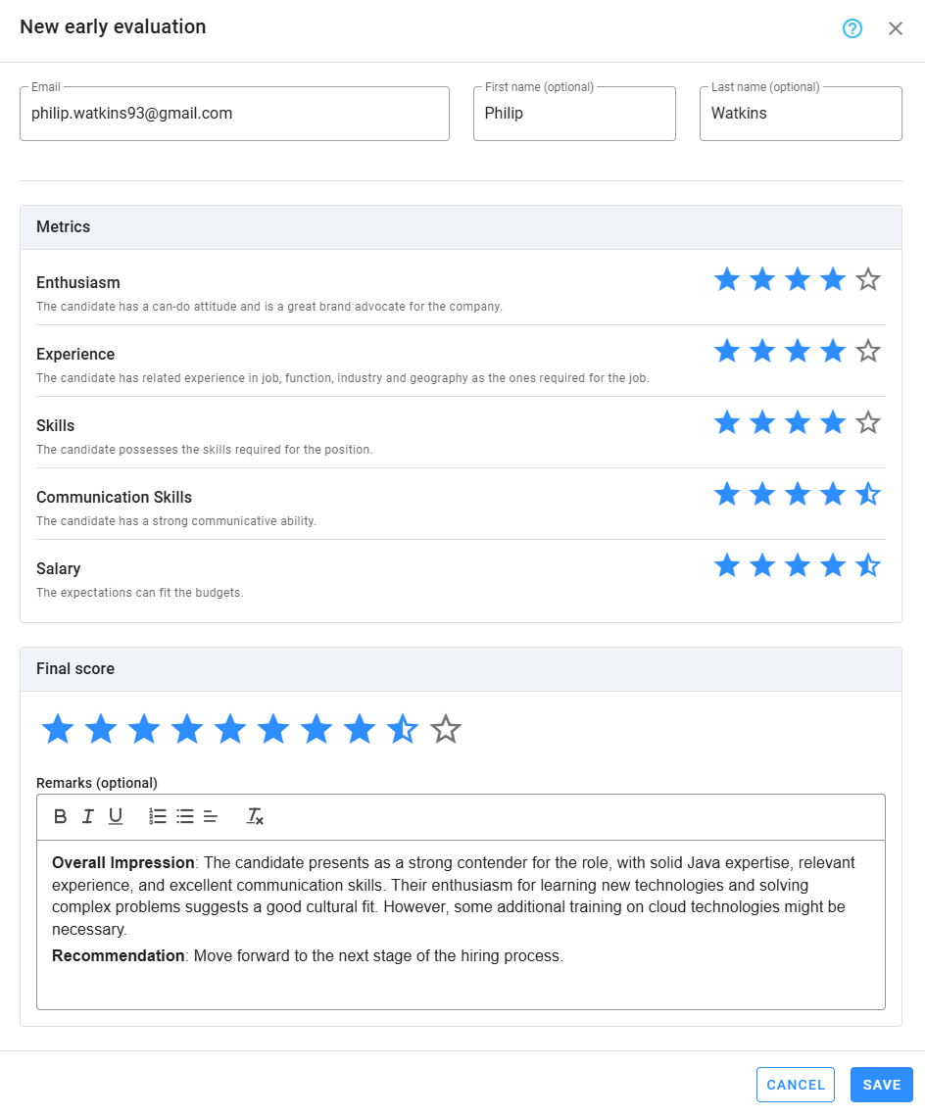Insert a numbered list in Remarks
The height and width of the screenshot is (1117, 925).
[158, 815]
